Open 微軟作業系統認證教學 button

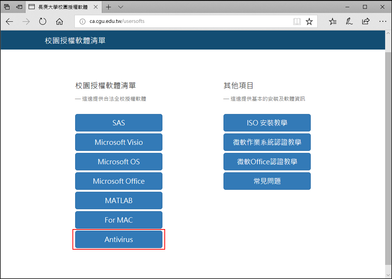(x=267, y=142)
